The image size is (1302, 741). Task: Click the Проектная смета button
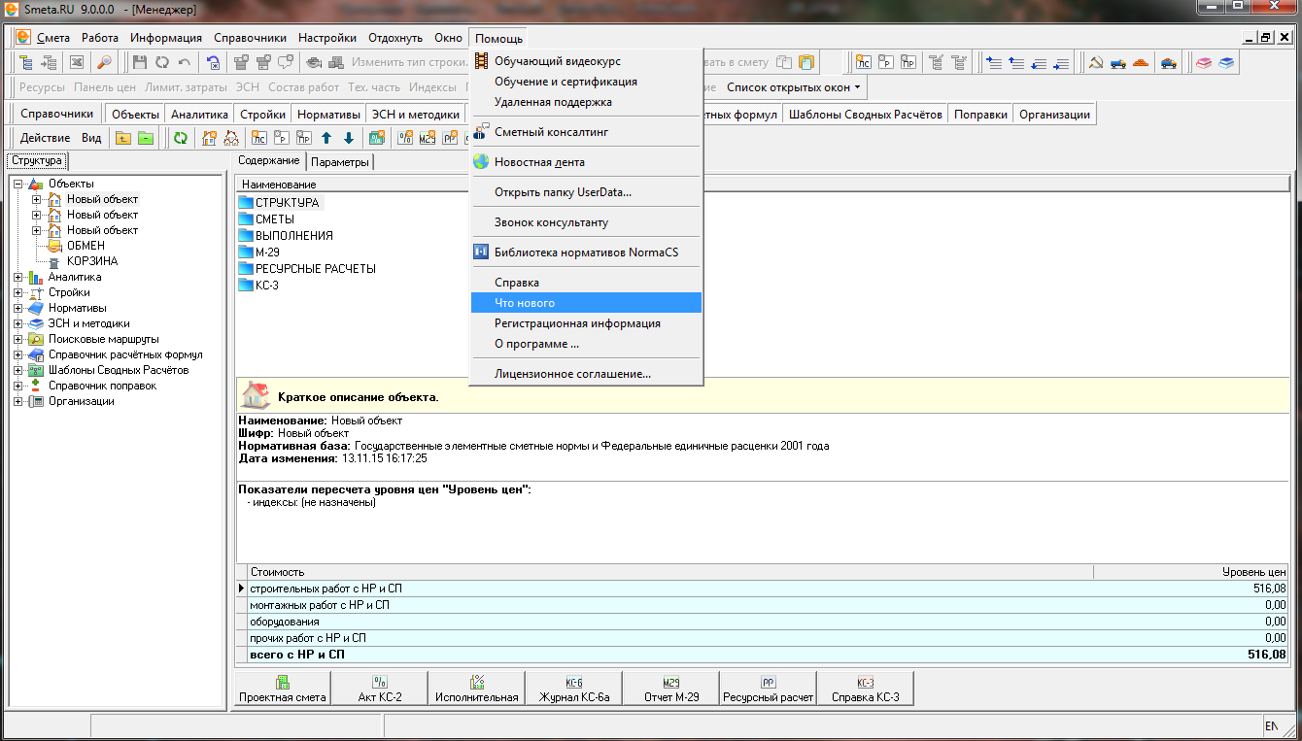click(283, 689)
